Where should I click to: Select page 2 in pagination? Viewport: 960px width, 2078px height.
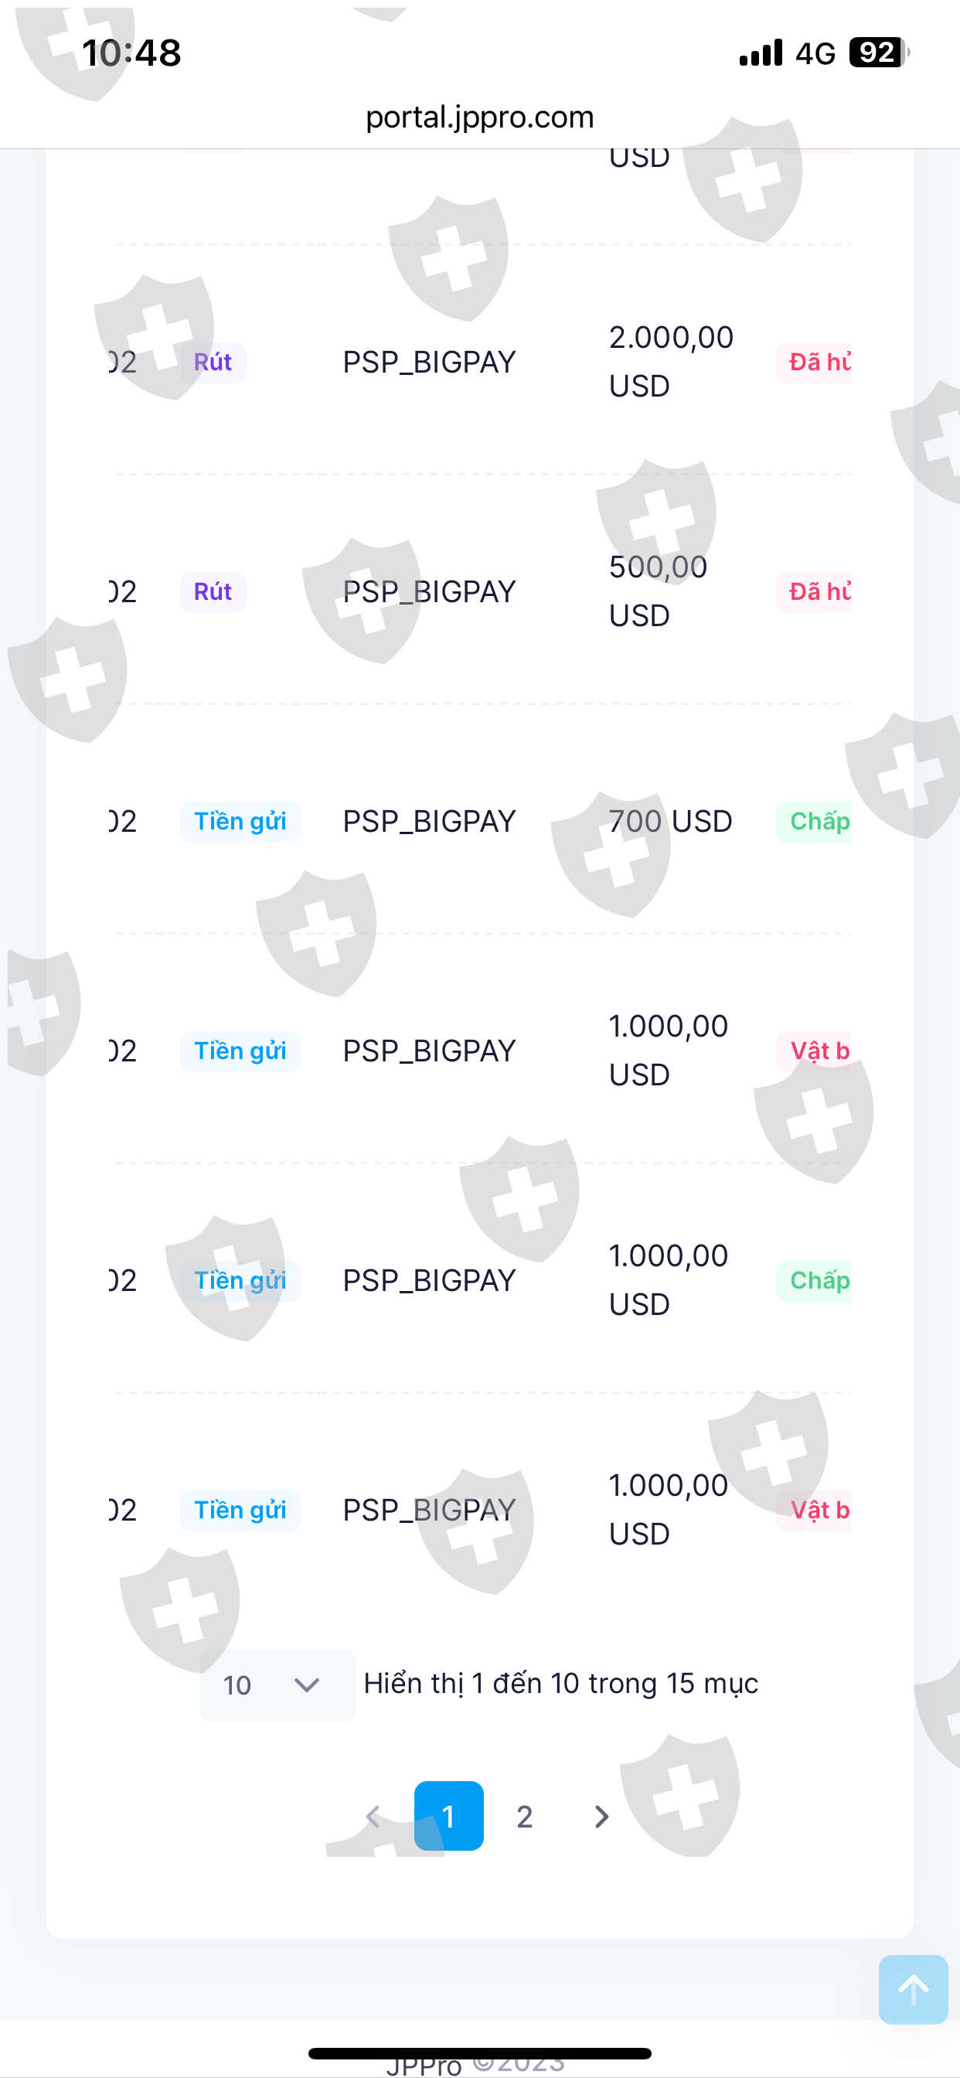524,1817
